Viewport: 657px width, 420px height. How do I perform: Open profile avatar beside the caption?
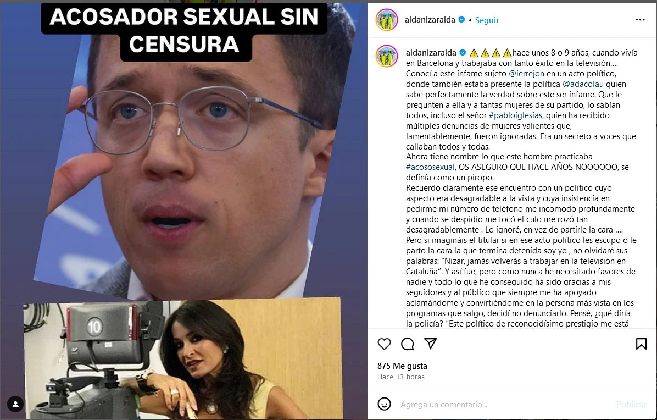coord(387,56)
